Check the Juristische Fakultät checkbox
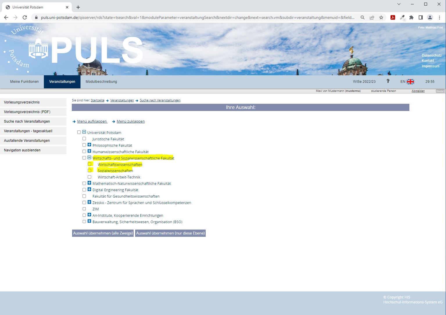The height and width of the screenshot is (315, 446). (x=84, y=139)
